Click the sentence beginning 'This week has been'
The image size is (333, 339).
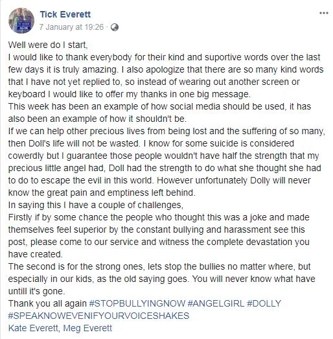(x=159, y=112)
